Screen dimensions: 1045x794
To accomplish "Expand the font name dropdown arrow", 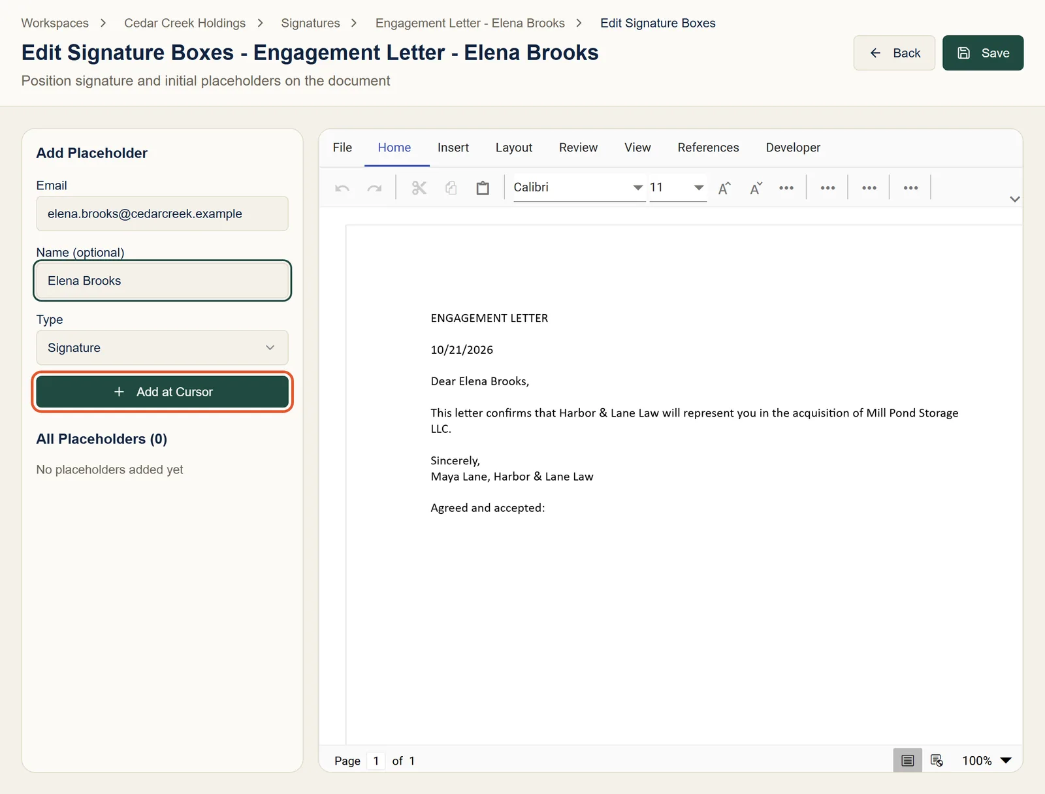I will tap(637, 188).
